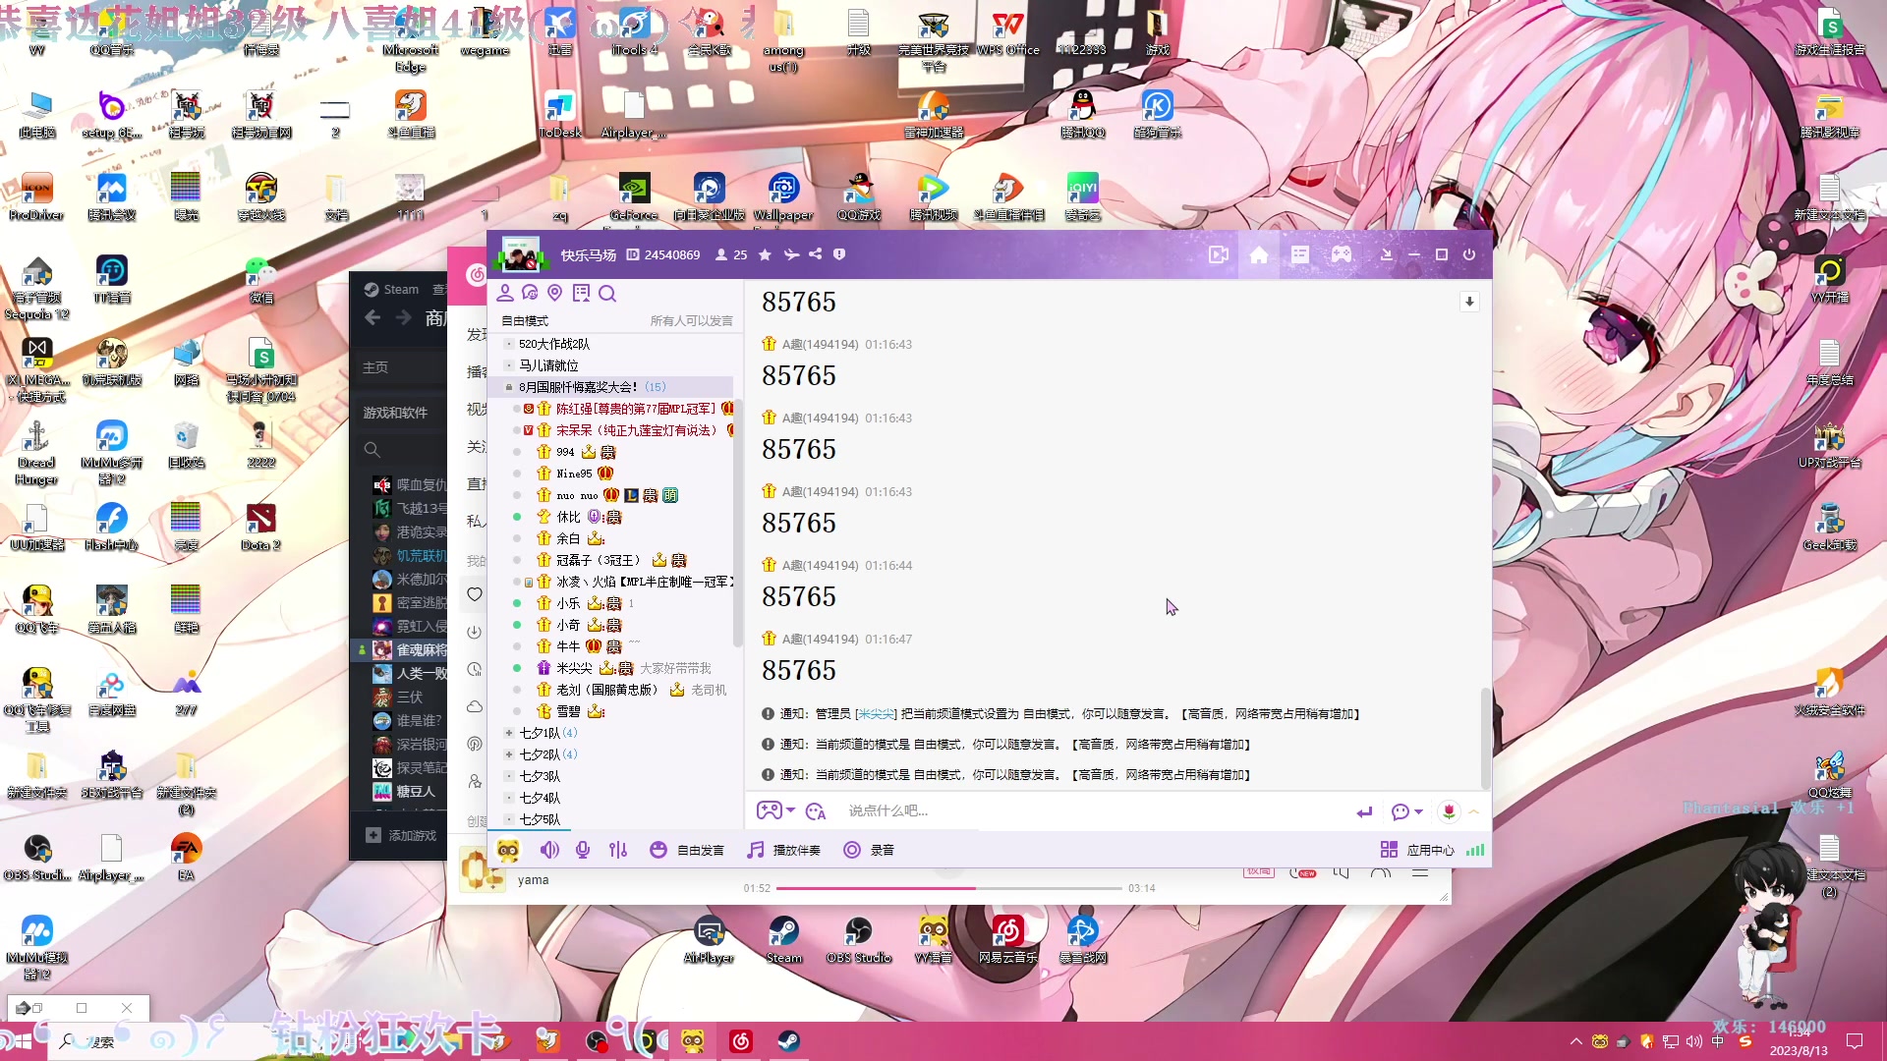The height and width of the screenshot is (1061, 1887).
Task: Open the report shield icon in YY header
Action: point(839,254)
